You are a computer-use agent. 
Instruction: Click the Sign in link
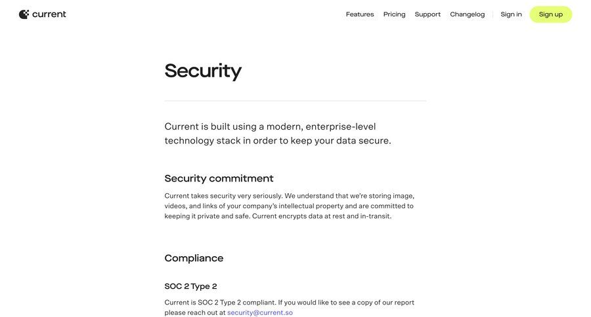pyautogui.click(x=511, y=14)
